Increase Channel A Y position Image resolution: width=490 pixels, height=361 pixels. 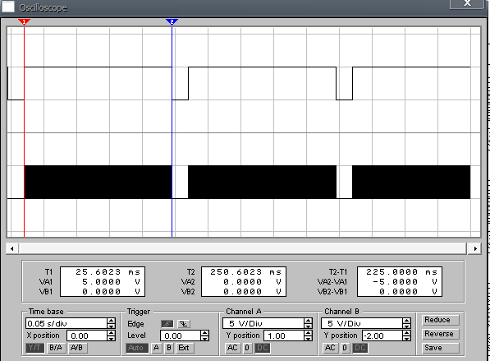tap(308, 333)
